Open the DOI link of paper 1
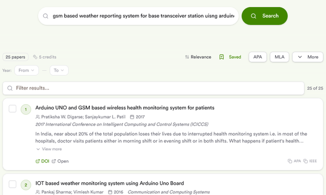 tap(42, 161)
